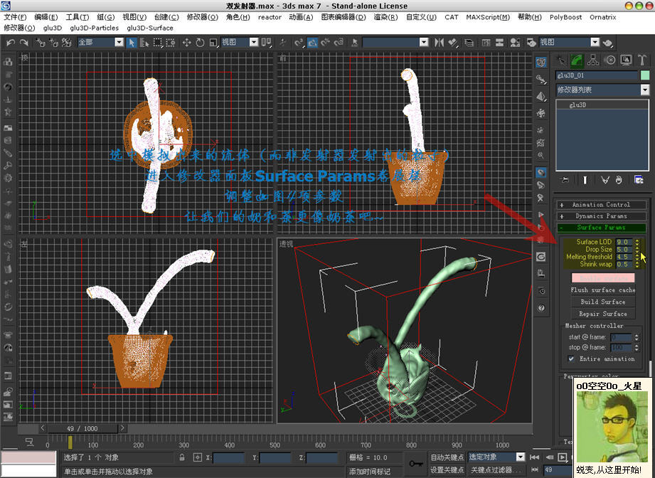Switch to the Hierarchy command panel tab

(x=593, y=60)
